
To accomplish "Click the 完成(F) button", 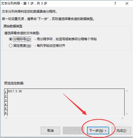I will (121, 131).
